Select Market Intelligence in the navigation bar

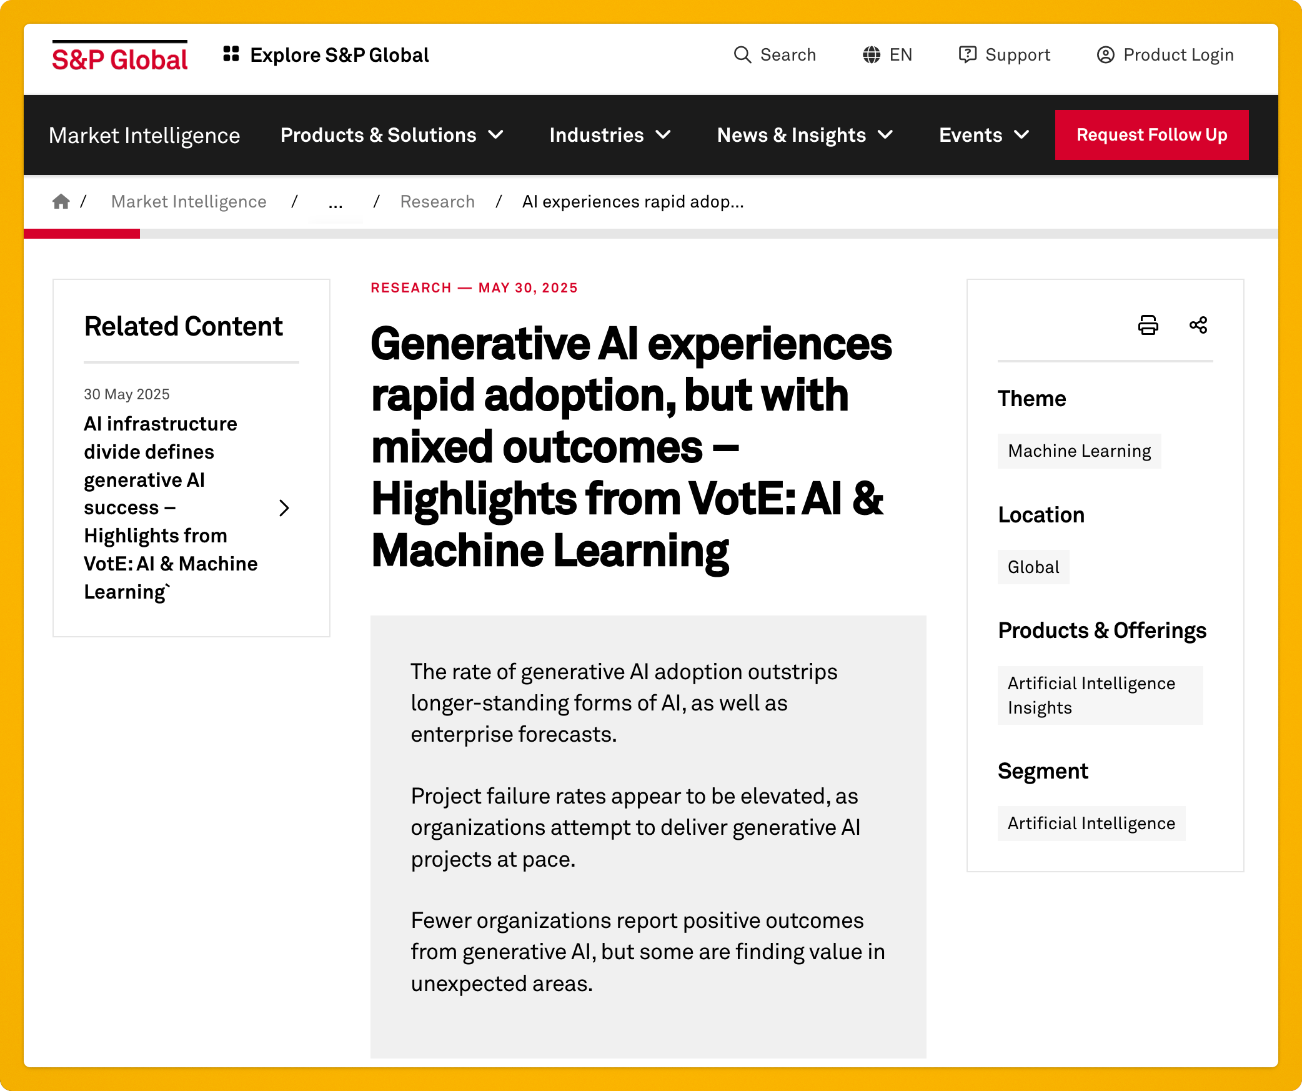point(144,135)
